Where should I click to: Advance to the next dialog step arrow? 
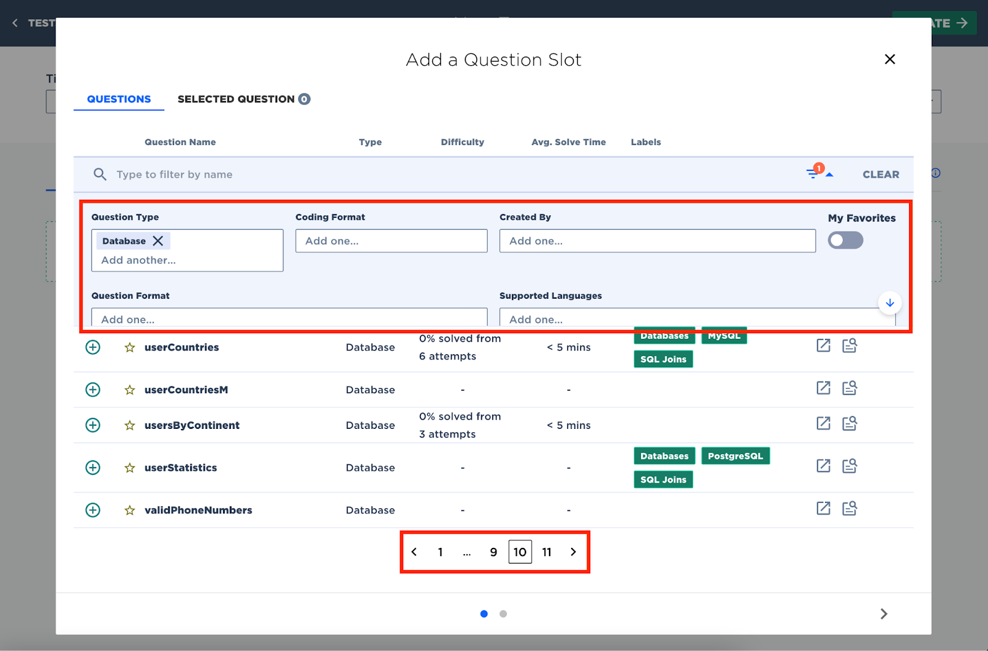(884, 613)
